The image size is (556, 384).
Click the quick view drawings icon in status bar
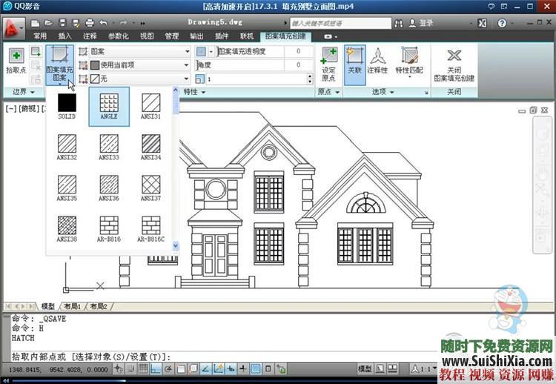(392, 369)
